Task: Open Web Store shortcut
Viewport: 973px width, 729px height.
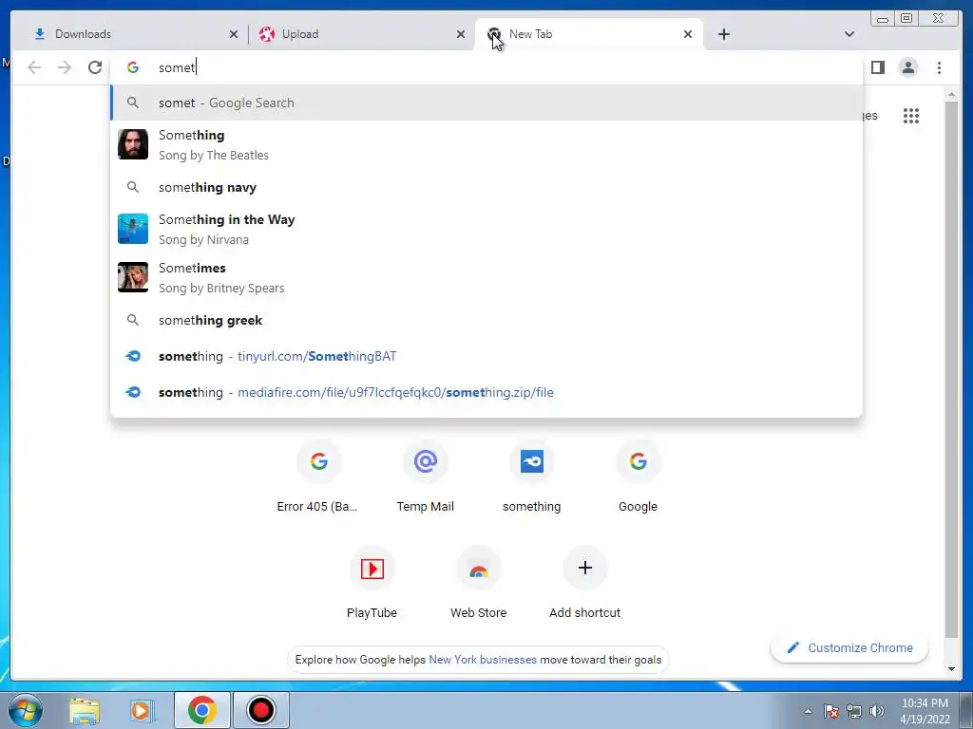Action: (x=479, y=584)
